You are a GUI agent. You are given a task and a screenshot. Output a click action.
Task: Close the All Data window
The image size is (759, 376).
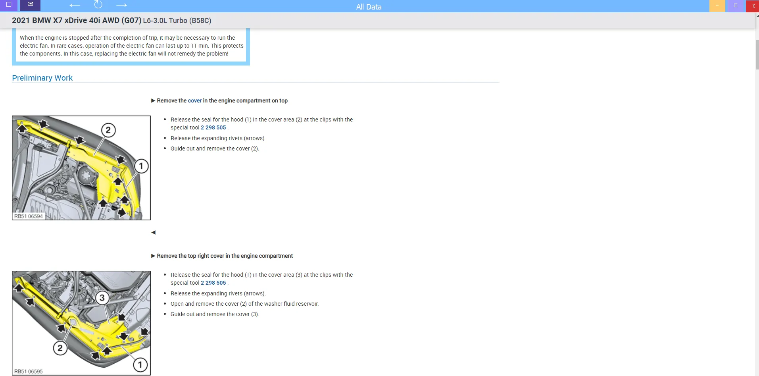pos(753,6)
